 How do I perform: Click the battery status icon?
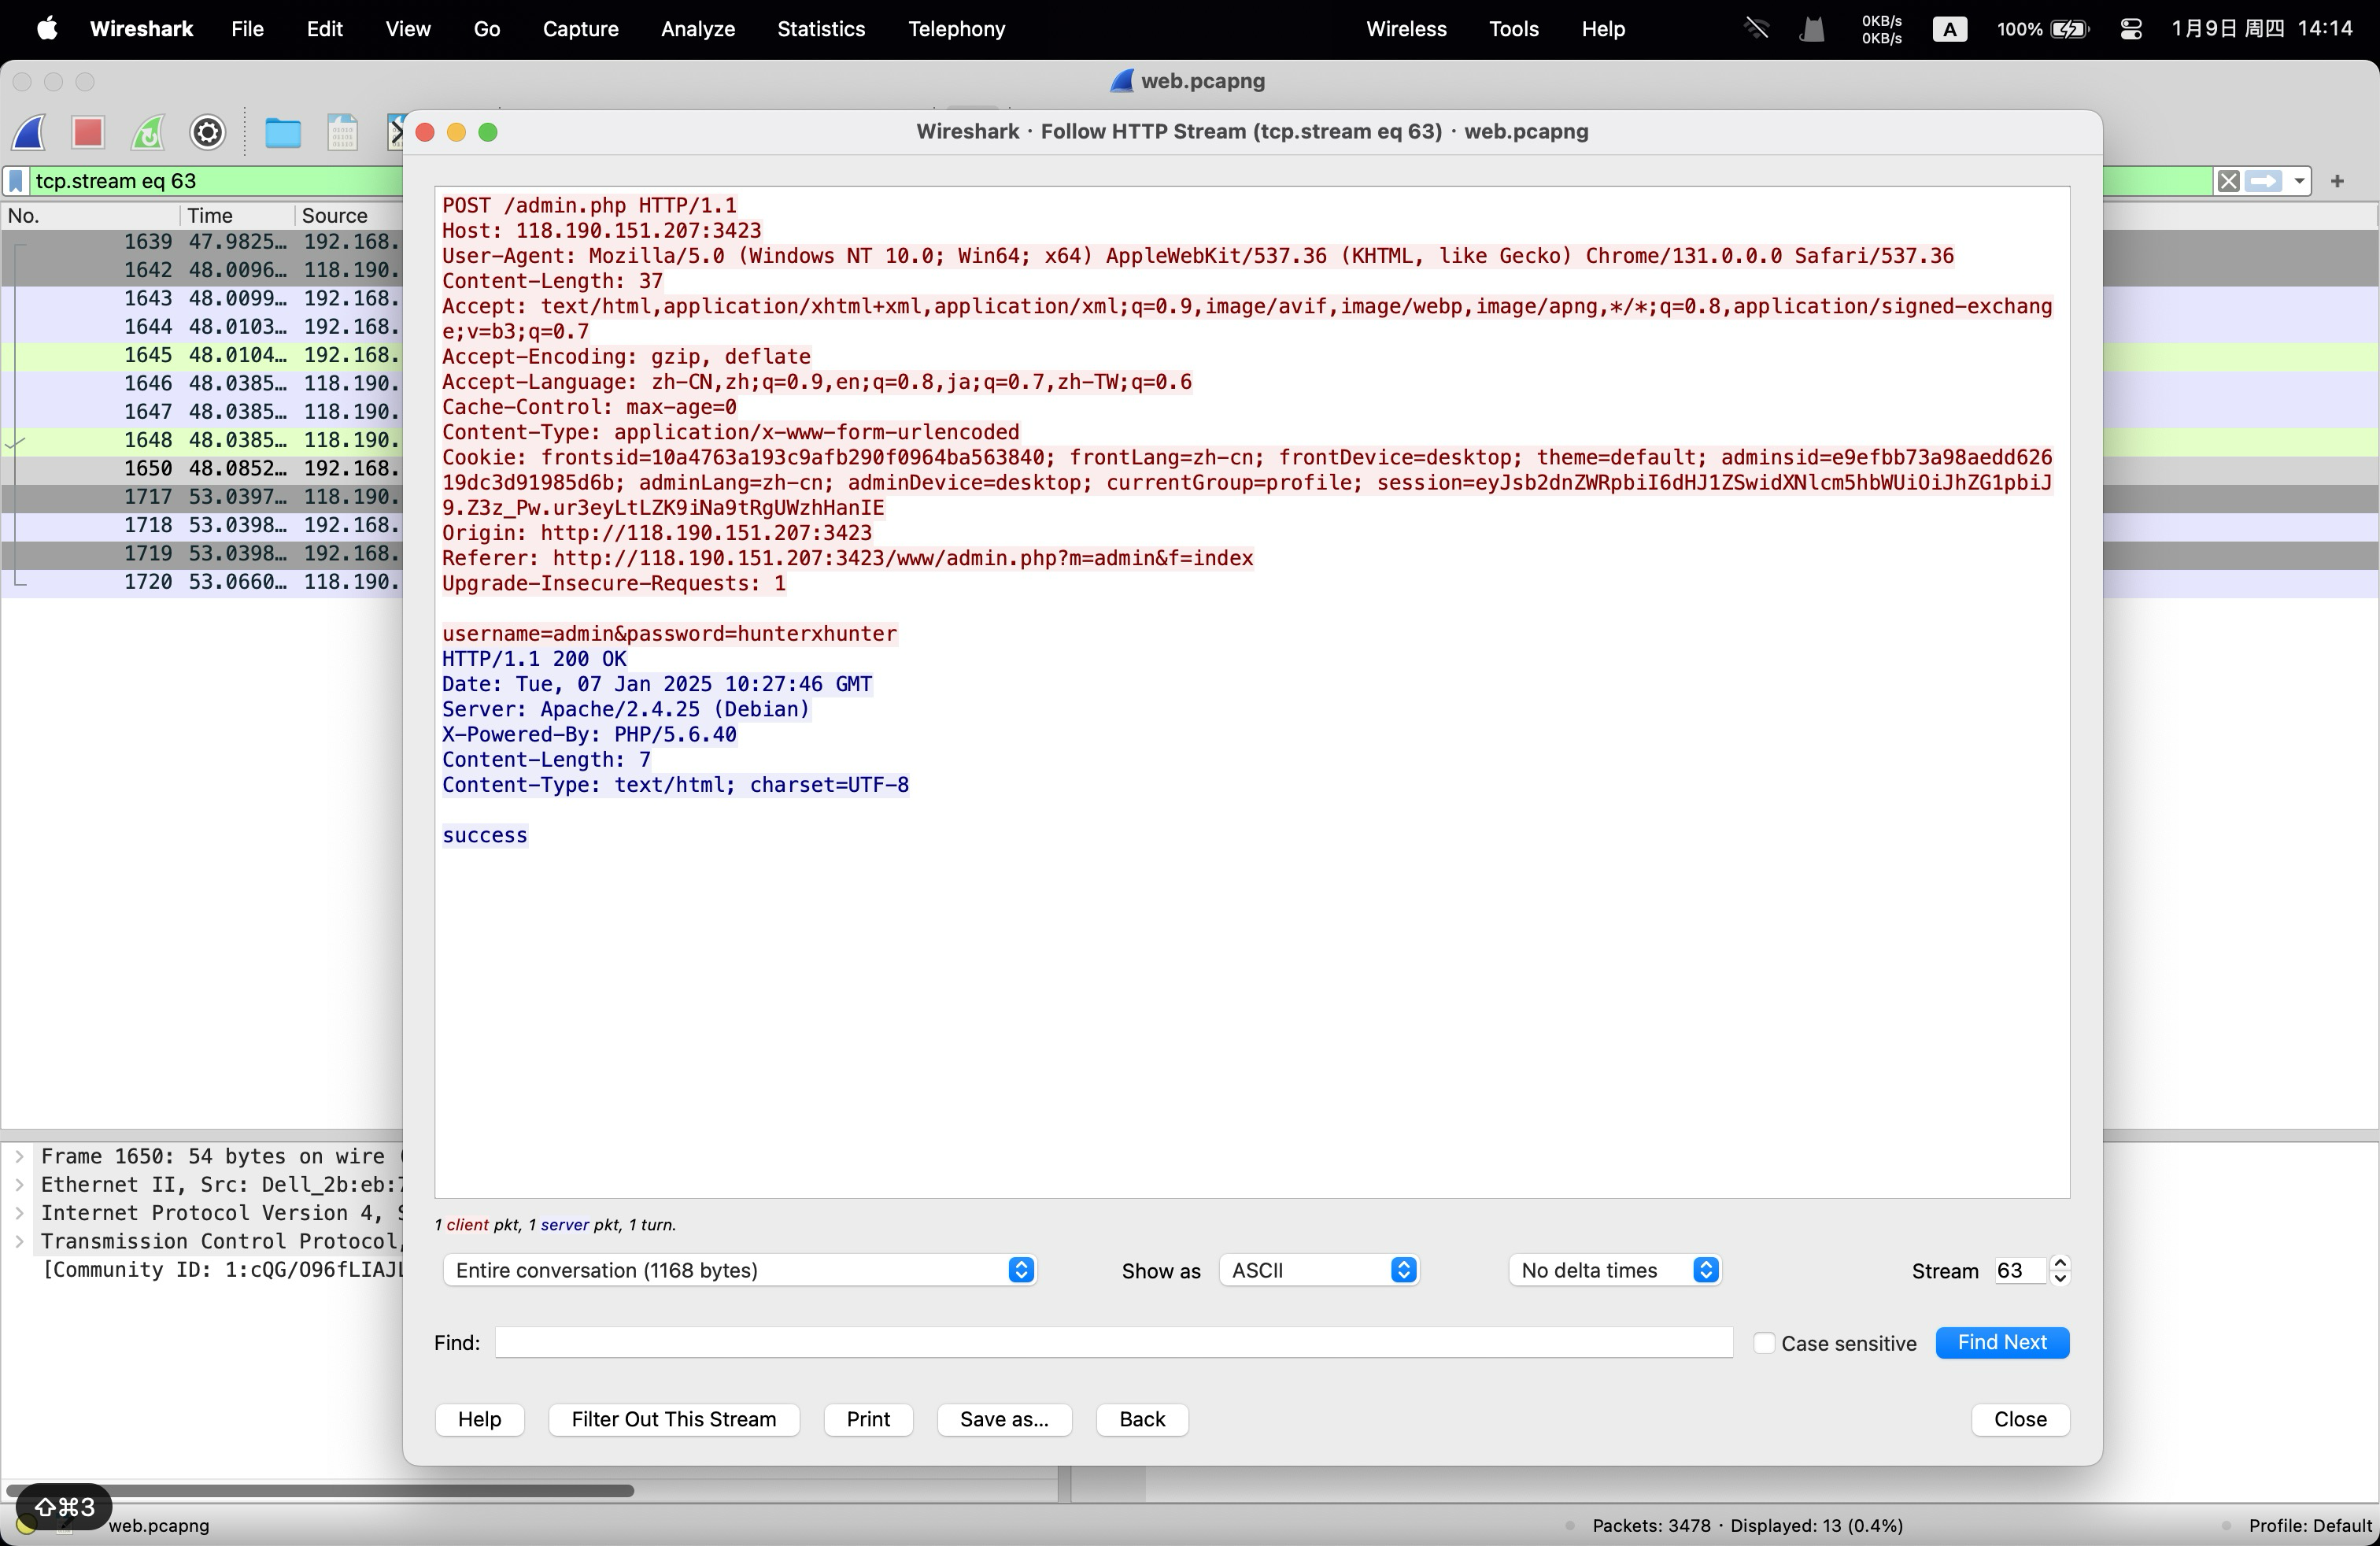pyautogui.click(x=2070, y=29)
